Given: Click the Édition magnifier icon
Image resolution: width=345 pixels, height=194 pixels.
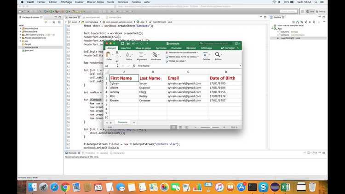Looking at the screenshot, I should [218, 54].
